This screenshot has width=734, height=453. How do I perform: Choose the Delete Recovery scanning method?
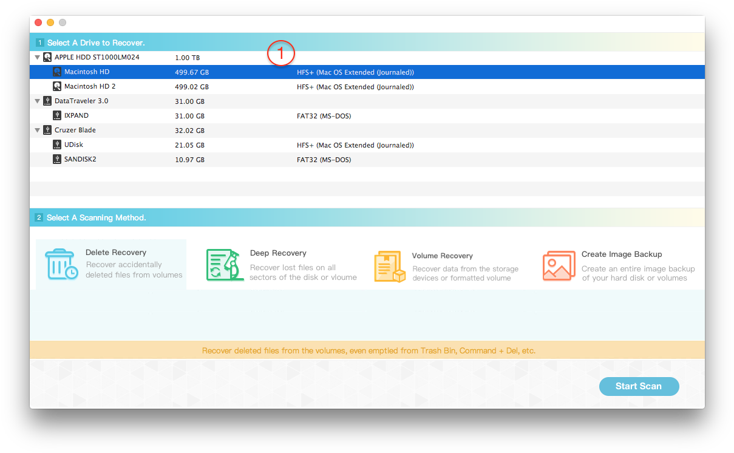click(111, 264)
